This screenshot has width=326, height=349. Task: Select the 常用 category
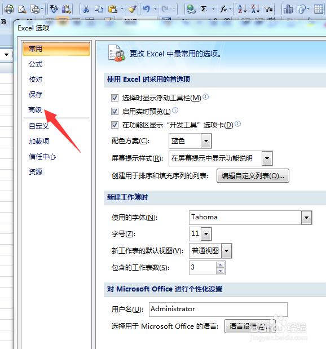[56, 48]
